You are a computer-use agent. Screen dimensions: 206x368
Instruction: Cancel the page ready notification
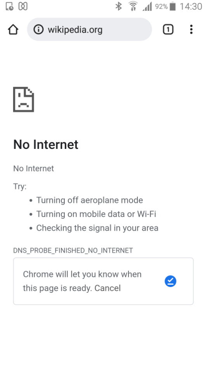(x=107, y=288)
